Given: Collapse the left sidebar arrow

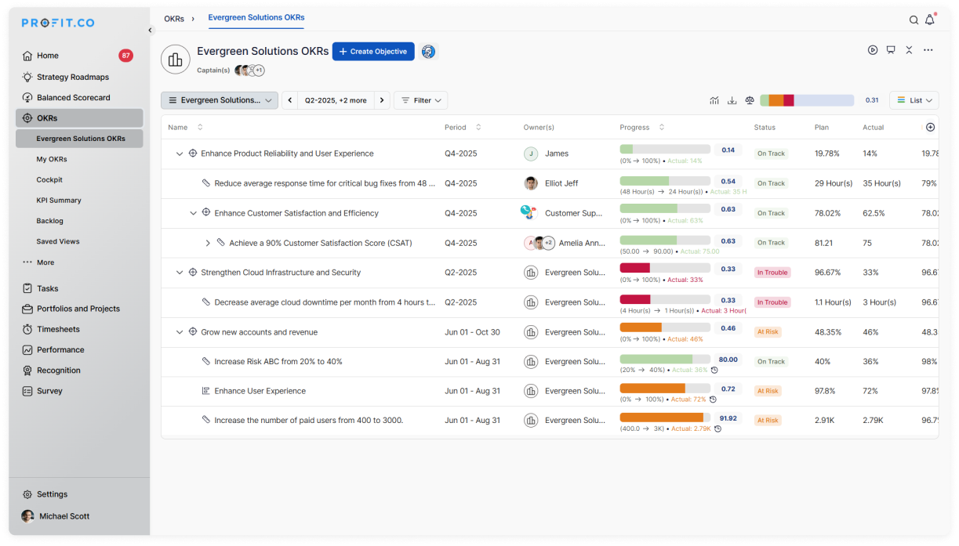Looking at the screenshot, I should (151, 31).
